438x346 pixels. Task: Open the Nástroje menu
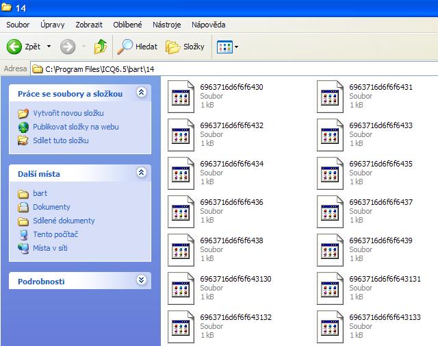167,25
